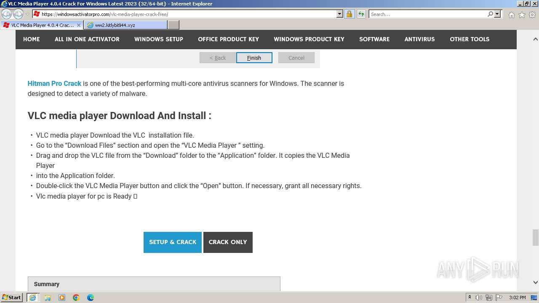
Task: Click the CRACK ONLY button
Action: [x=228, y=242]
